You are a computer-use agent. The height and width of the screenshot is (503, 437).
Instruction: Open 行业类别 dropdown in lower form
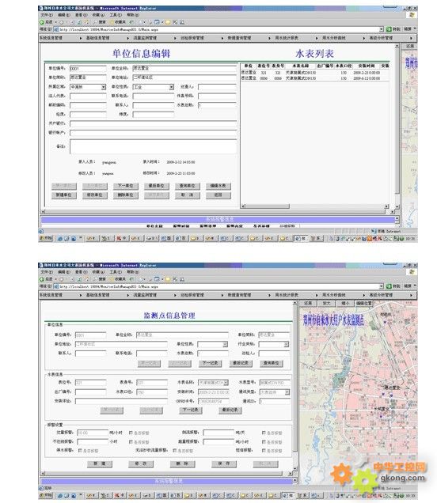tap(286, 344)
